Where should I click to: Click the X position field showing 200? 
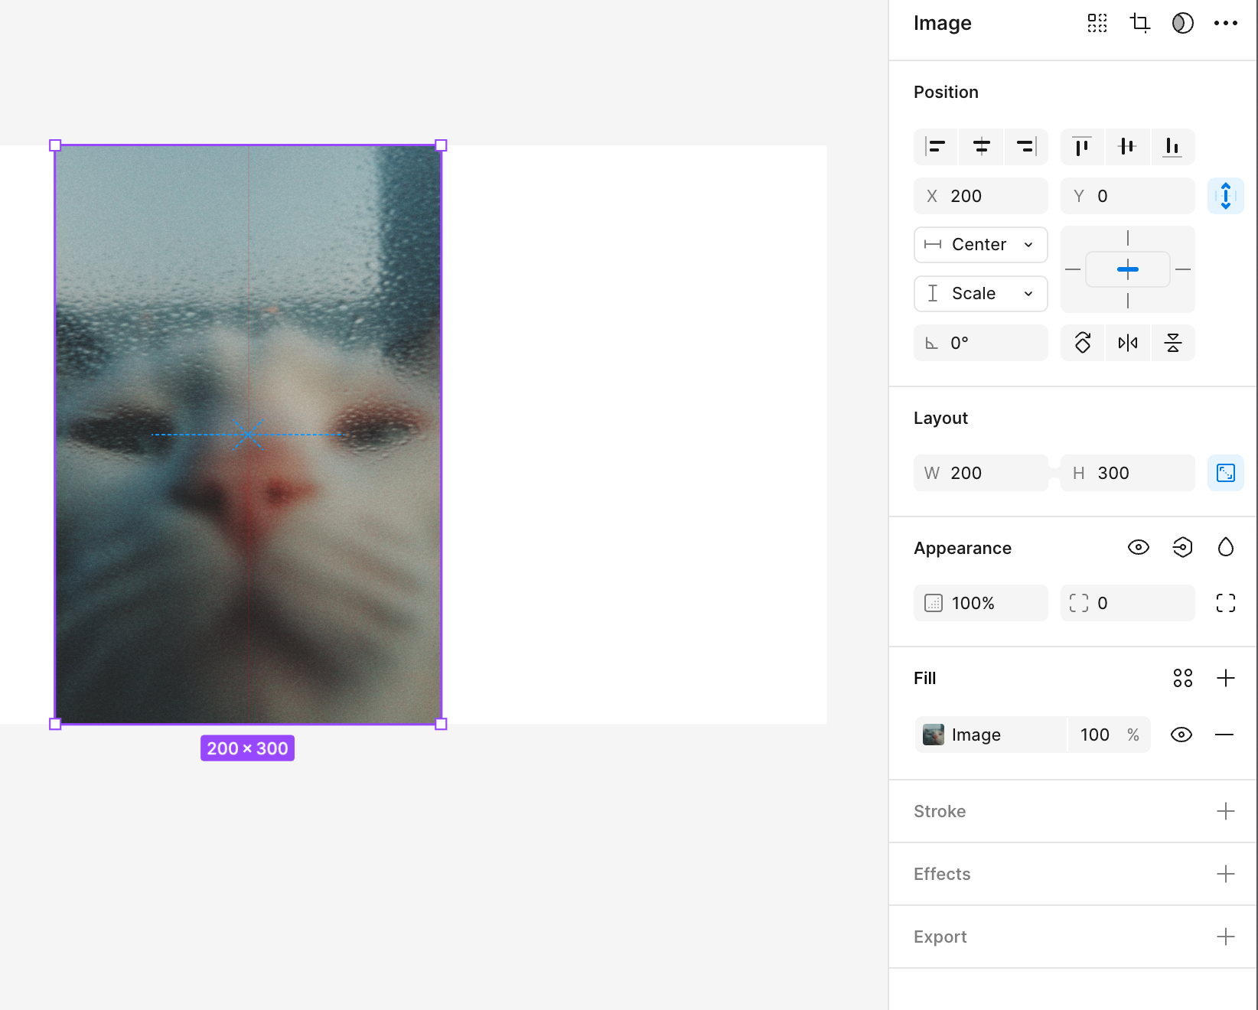click(x=981, y=196)
